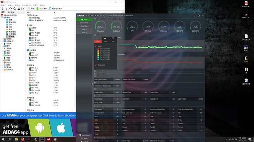
Task: Open the Recycle Bin desktop icon
Action: tap(246, 81)
